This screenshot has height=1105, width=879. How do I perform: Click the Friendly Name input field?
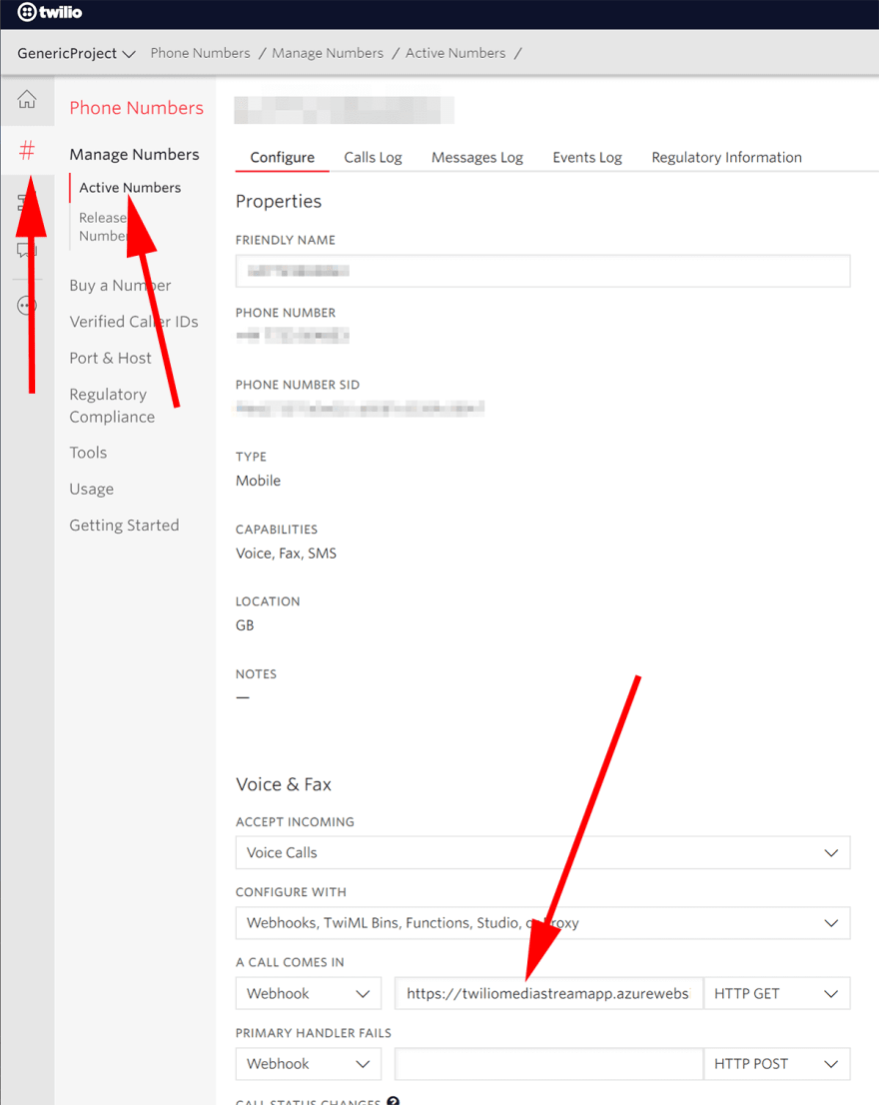point(543,272)
